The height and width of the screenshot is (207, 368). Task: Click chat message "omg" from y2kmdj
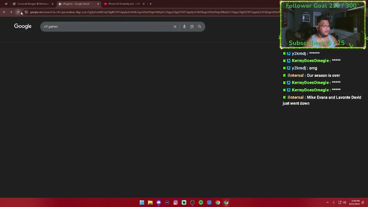coord(313,68)
